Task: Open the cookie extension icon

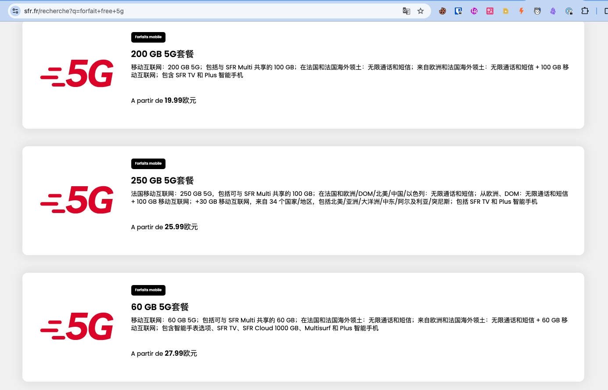Action: [x=443, y=11]
